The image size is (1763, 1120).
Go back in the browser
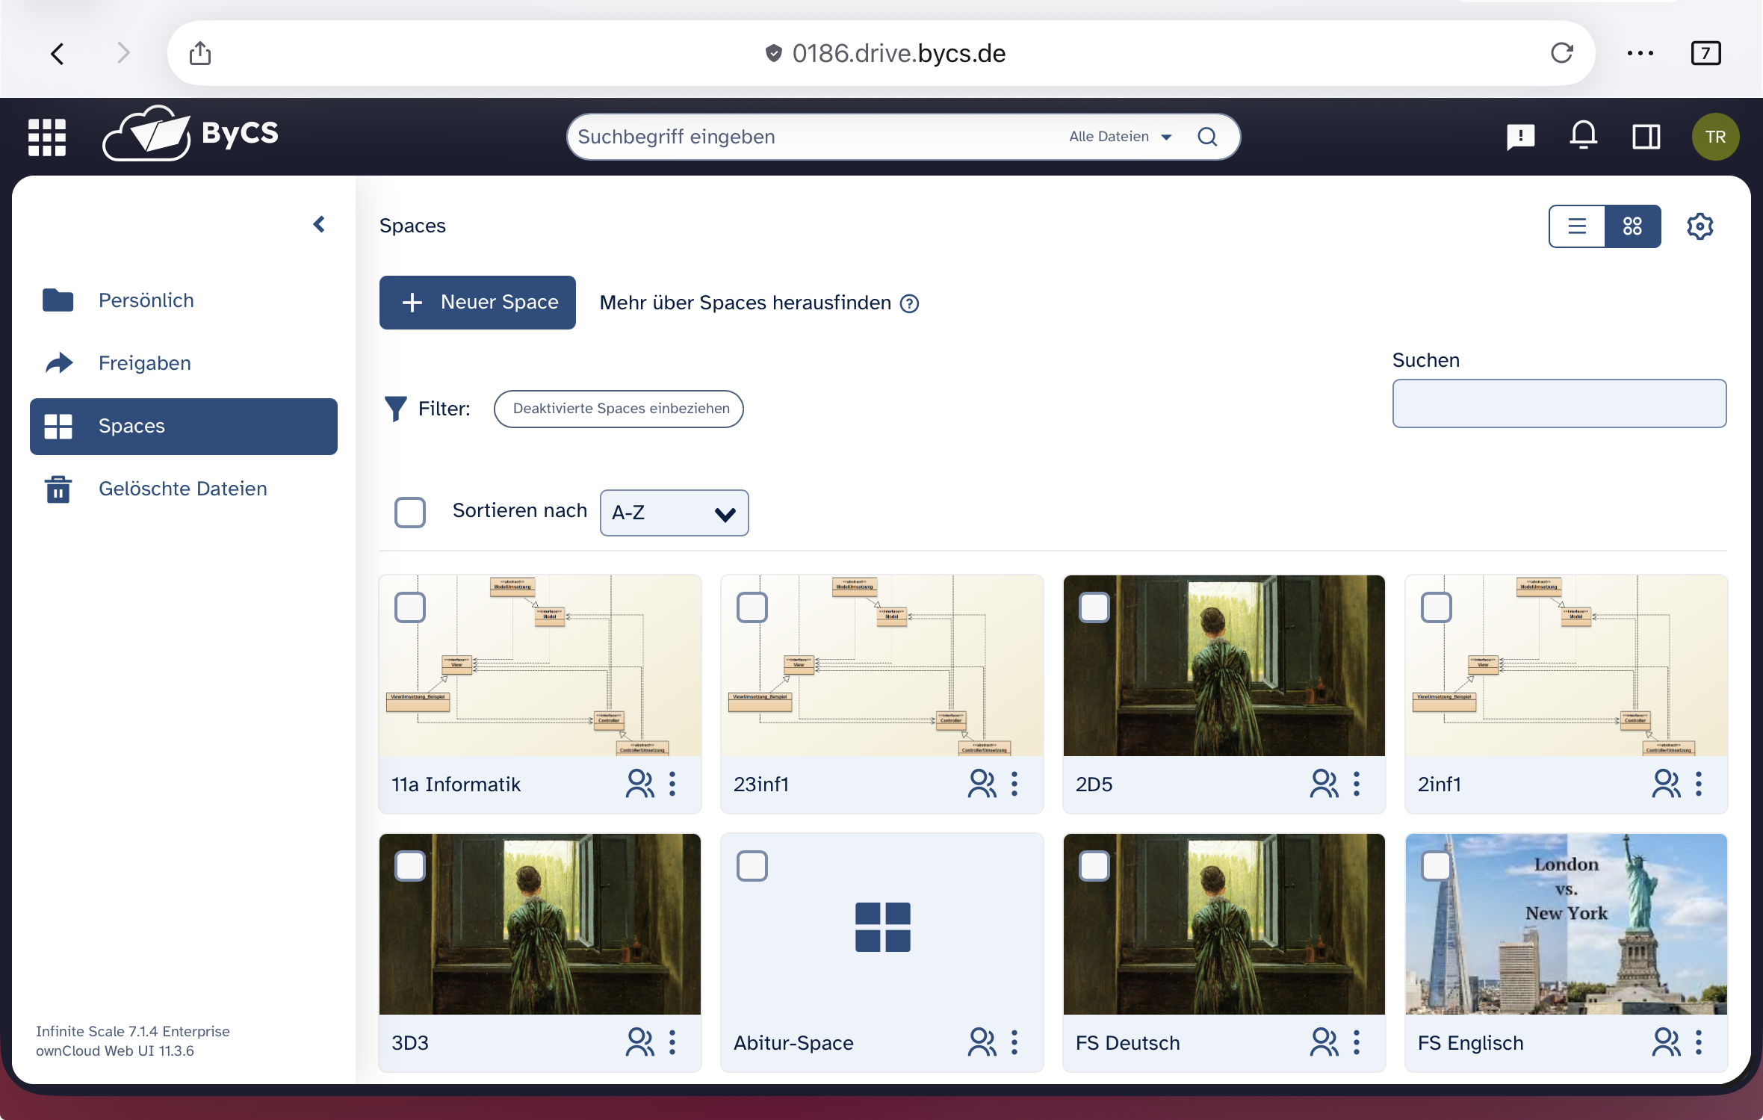click(x=58, y=53)
